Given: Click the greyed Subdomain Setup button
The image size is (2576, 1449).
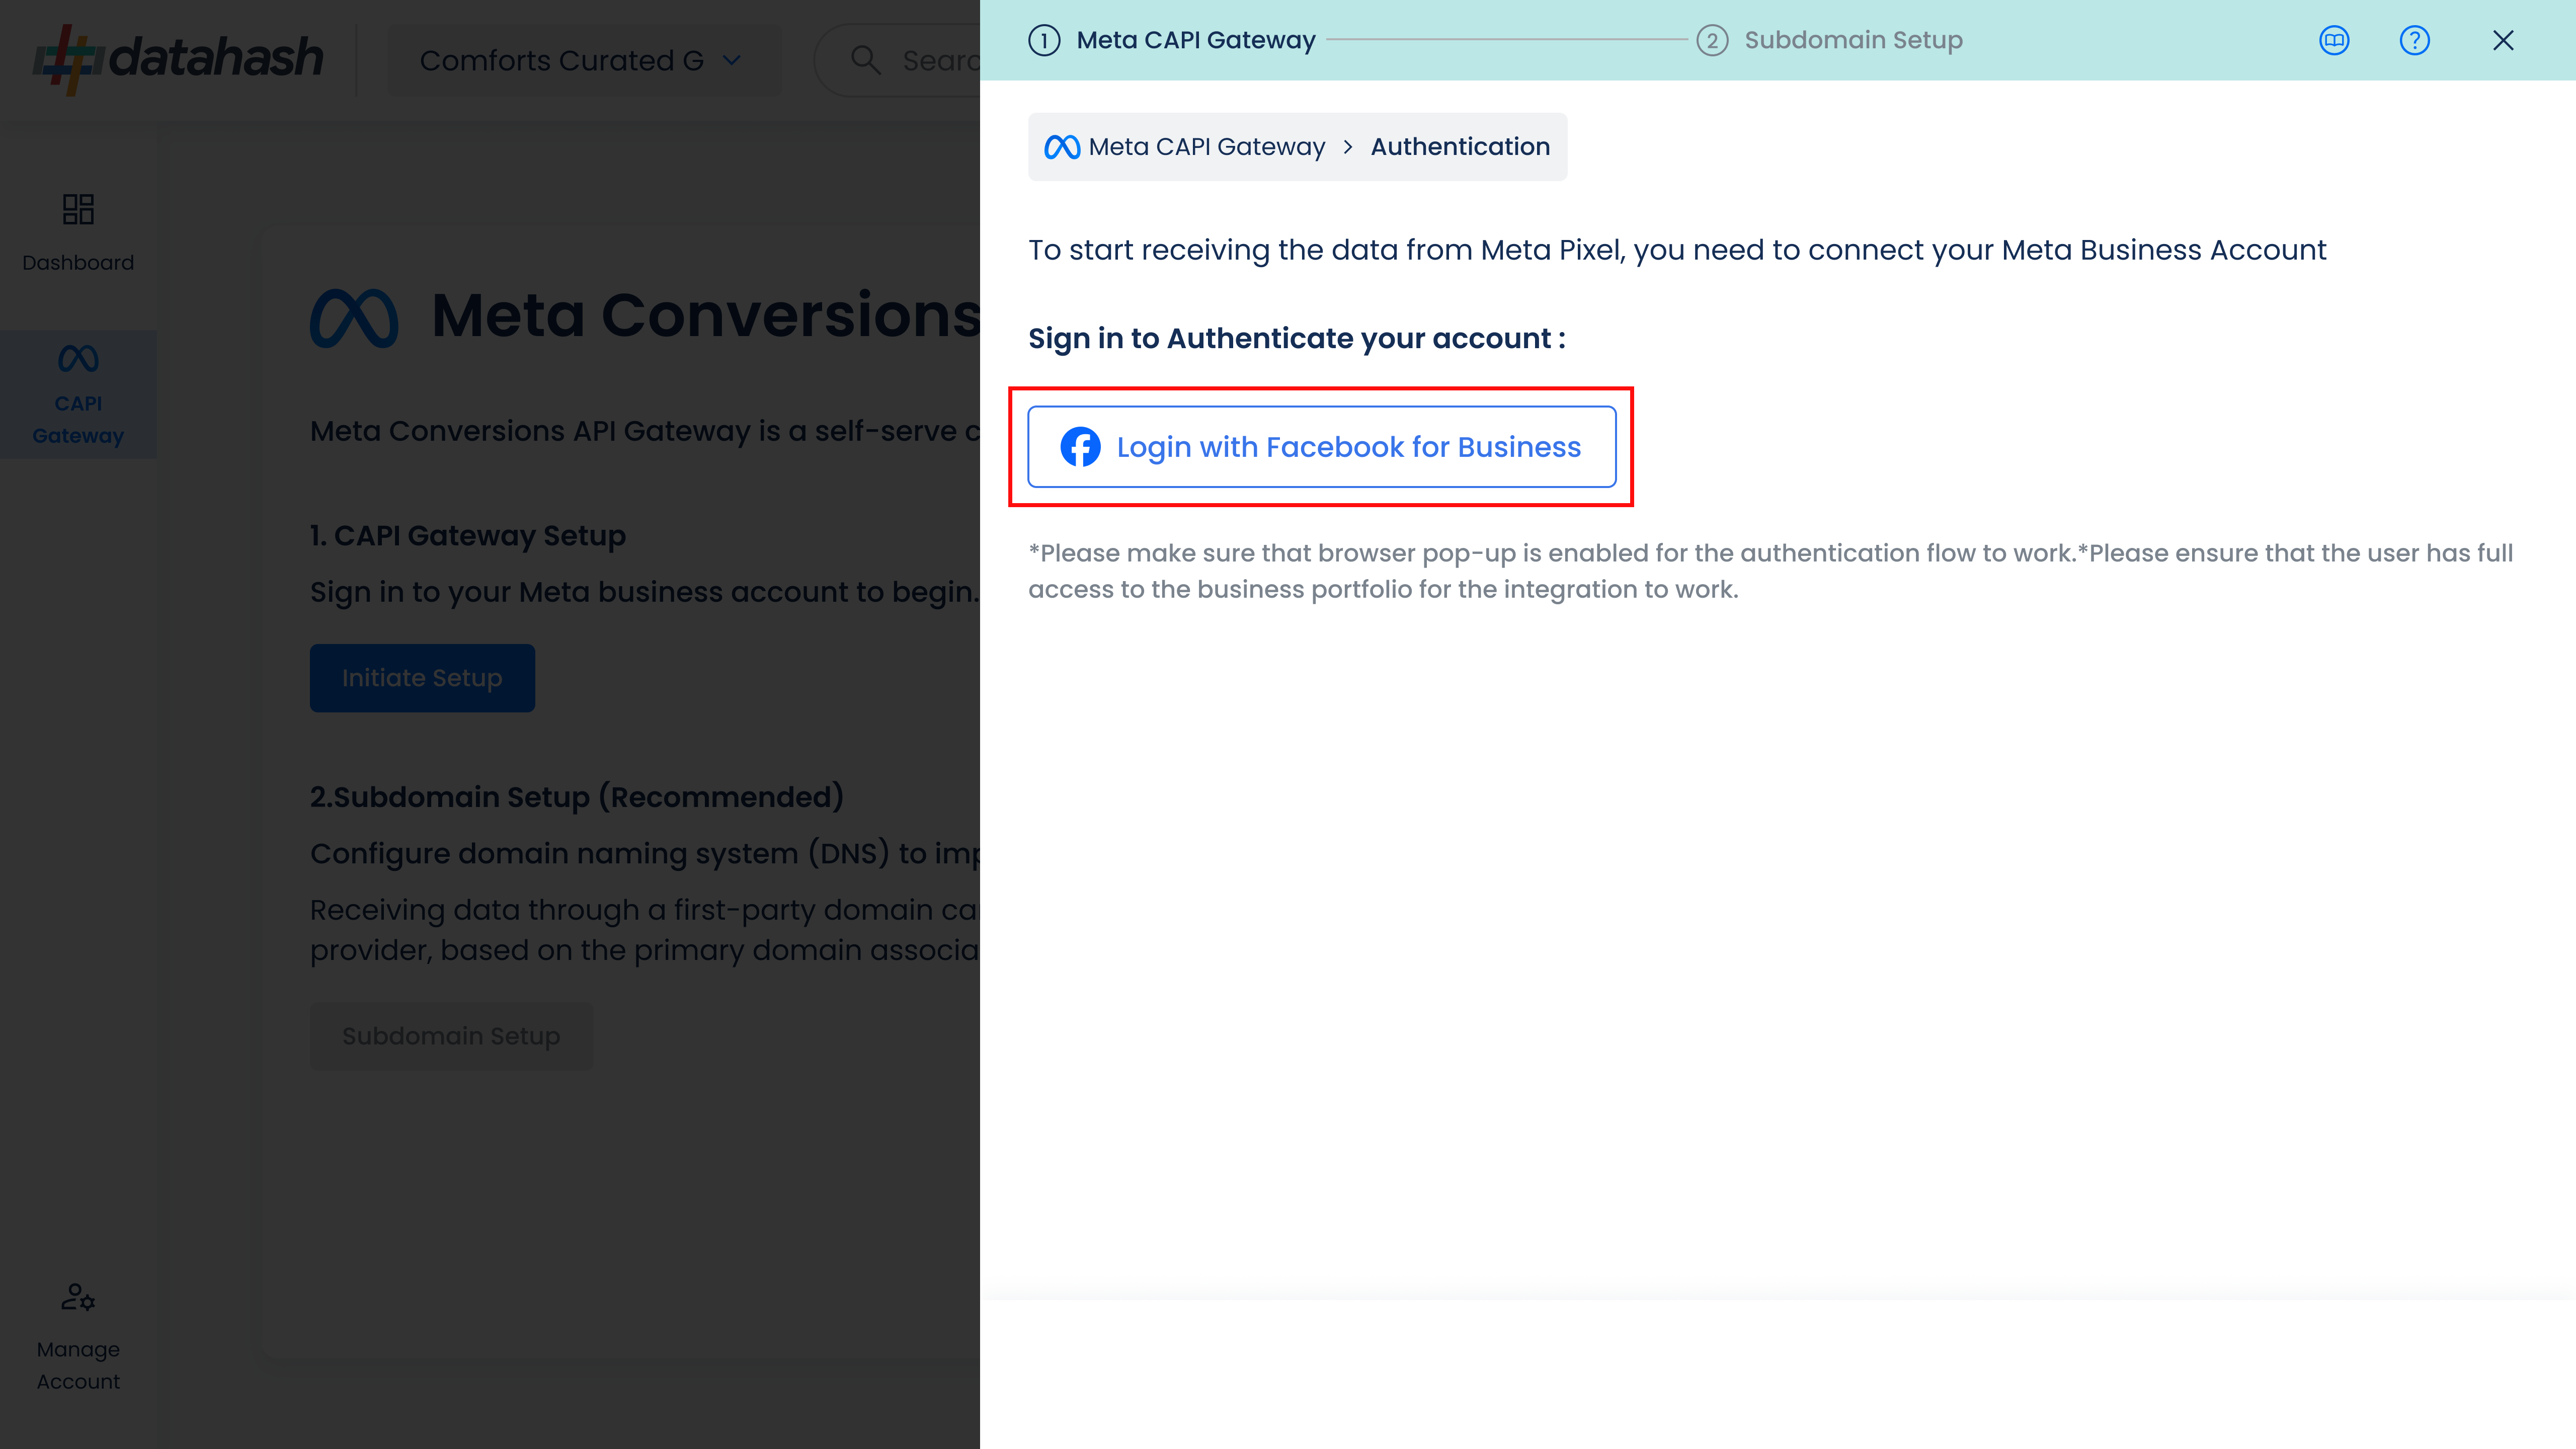Looking at the screenshot, I should 451,1036.
